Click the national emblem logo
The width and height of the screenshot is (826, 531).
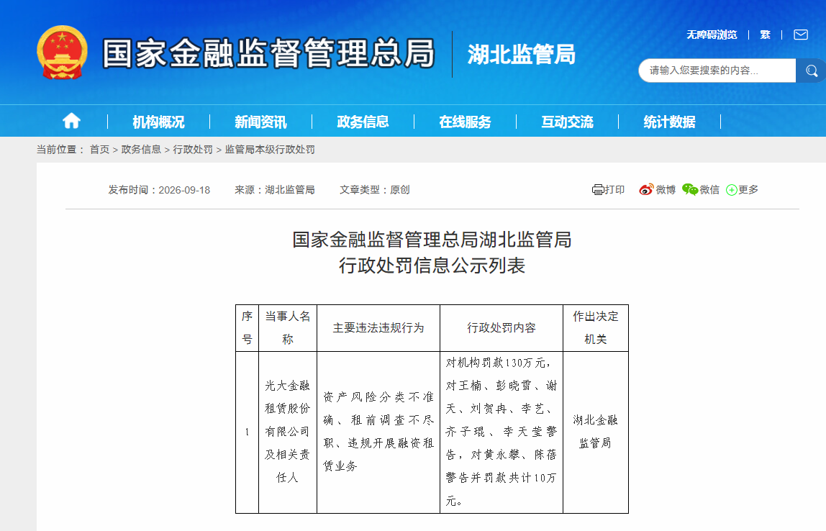(62, 53)
